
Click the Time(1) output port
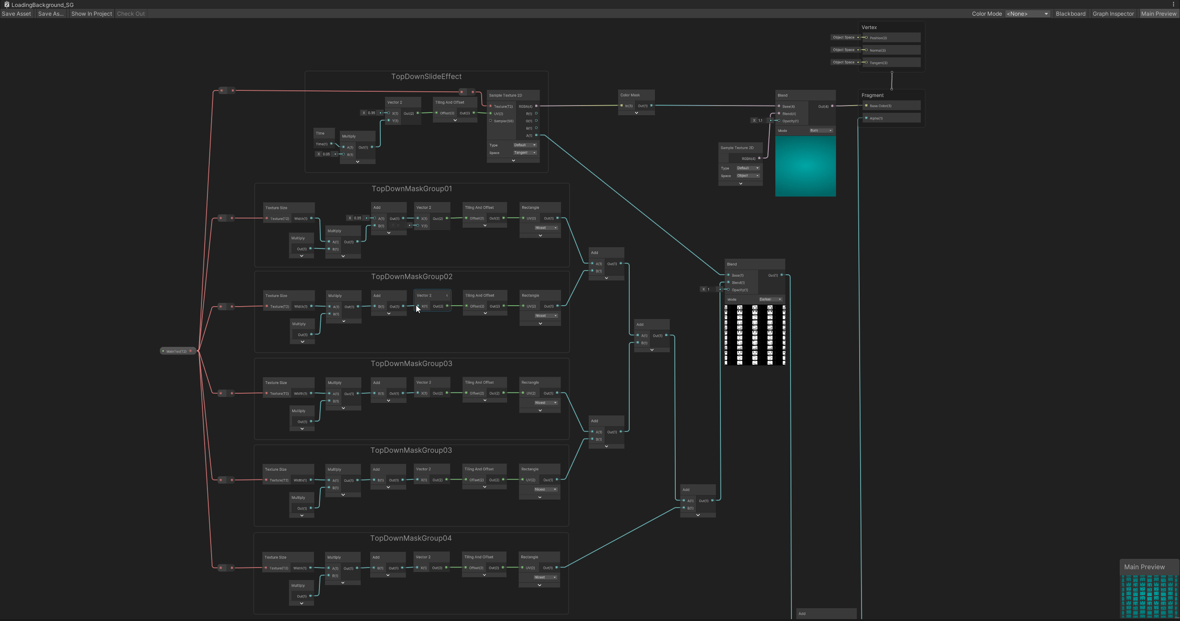[331, 144]
